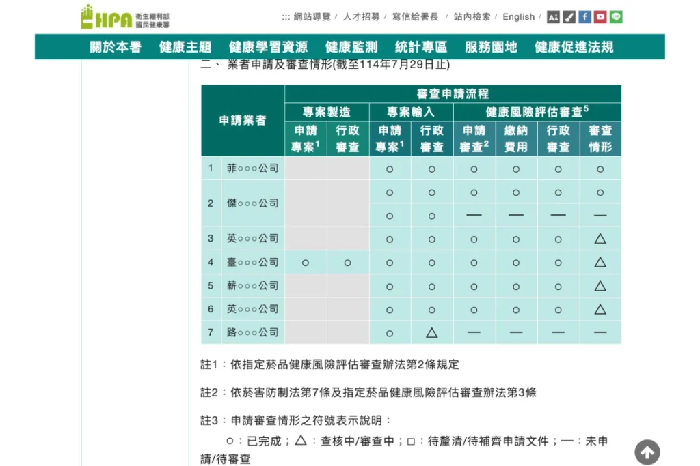Click the row number 3 cell
Viewport: 700px width, 466px height.
[211, 238]
